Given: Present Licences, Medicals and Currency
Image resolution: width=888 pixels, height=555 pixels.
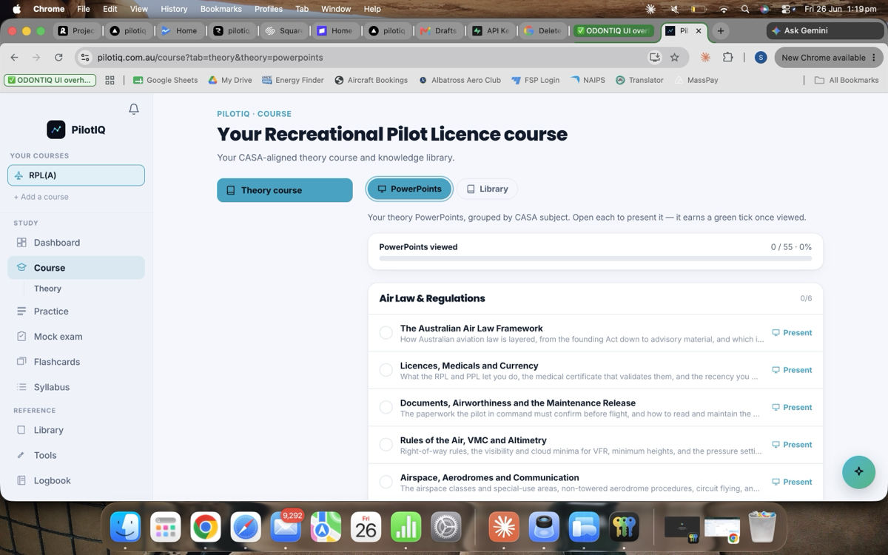Looking at the screenshot, I should pos(792,370).
